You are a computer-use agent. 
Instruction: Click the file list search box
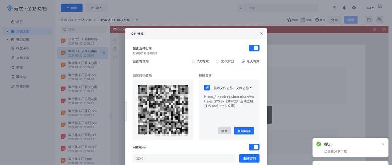[x=84, y=30]
